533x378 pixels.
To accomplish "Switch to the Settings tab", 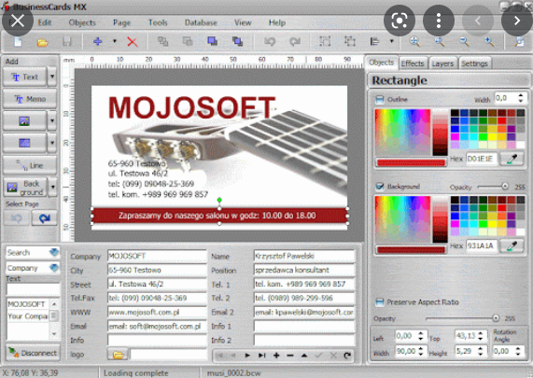I will 474,63.
